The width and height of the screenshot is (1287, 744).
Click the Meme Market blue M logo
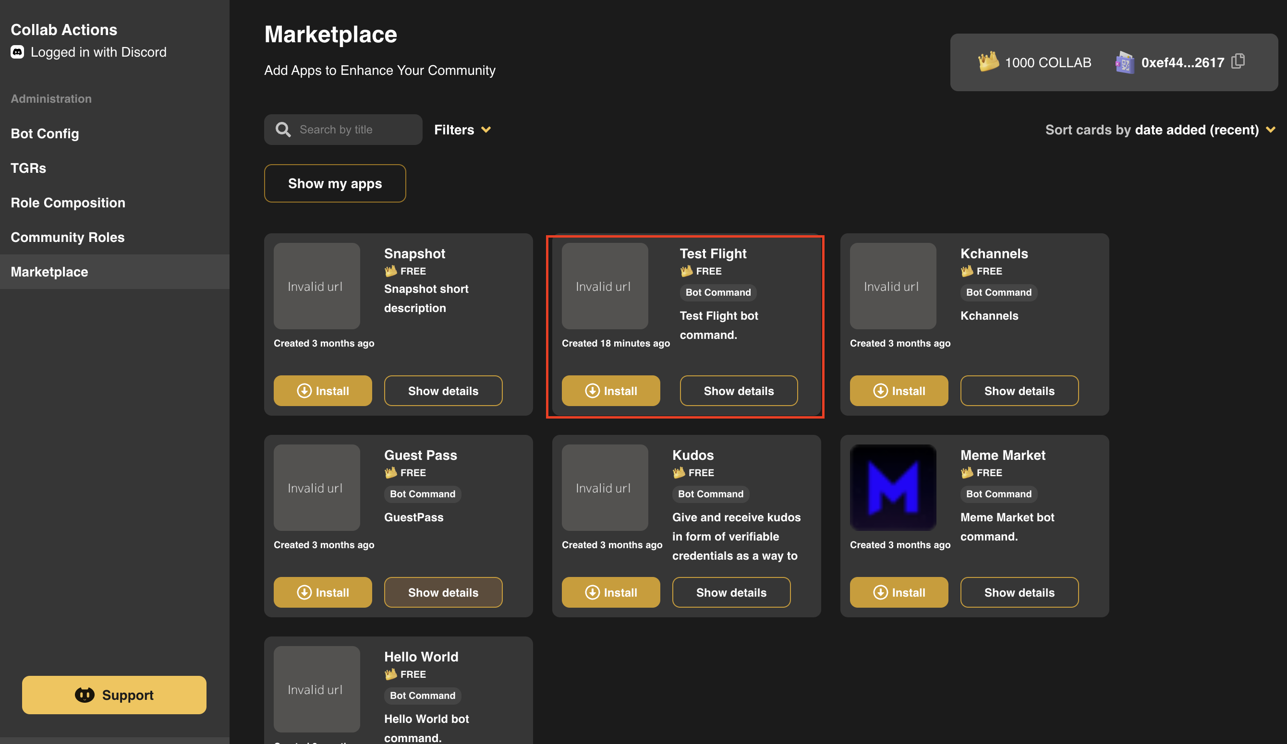tap(893, 487)
